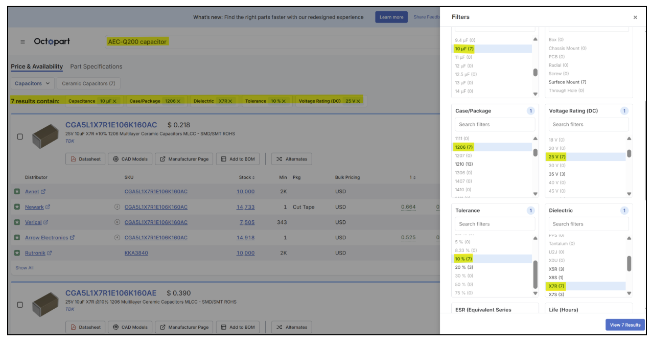This screenshot has width=652, height=343.
Task: Select Ceramic Capacitors (7) category chip
Action: [x=88, y=83]
